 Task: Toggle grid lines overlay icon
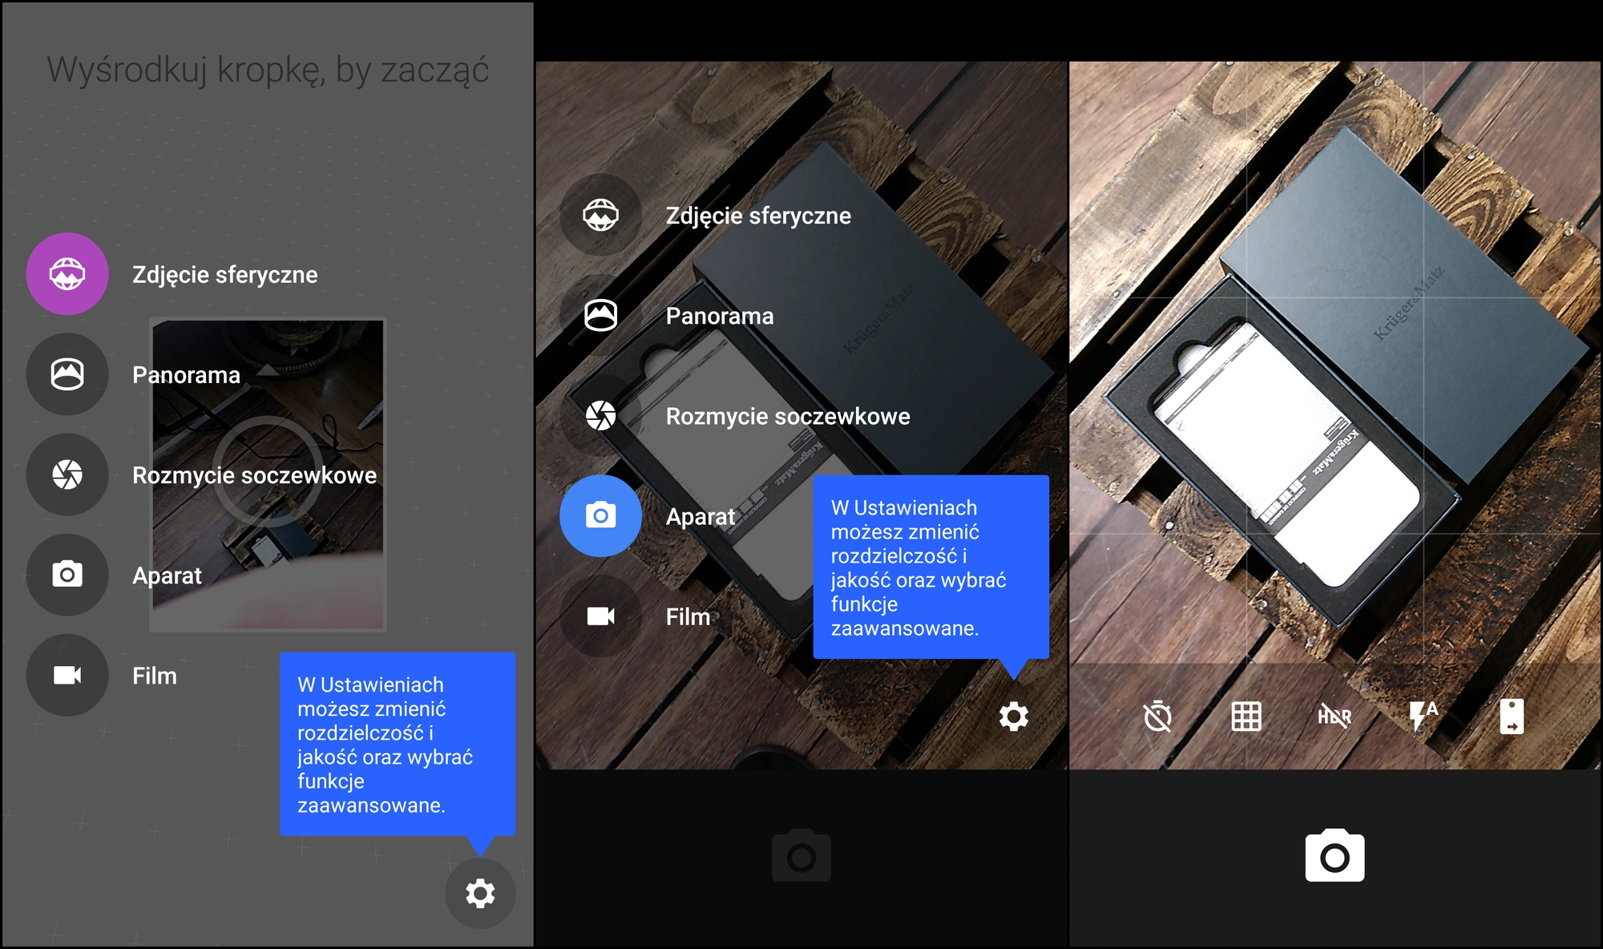click(x=1246, y=716)
